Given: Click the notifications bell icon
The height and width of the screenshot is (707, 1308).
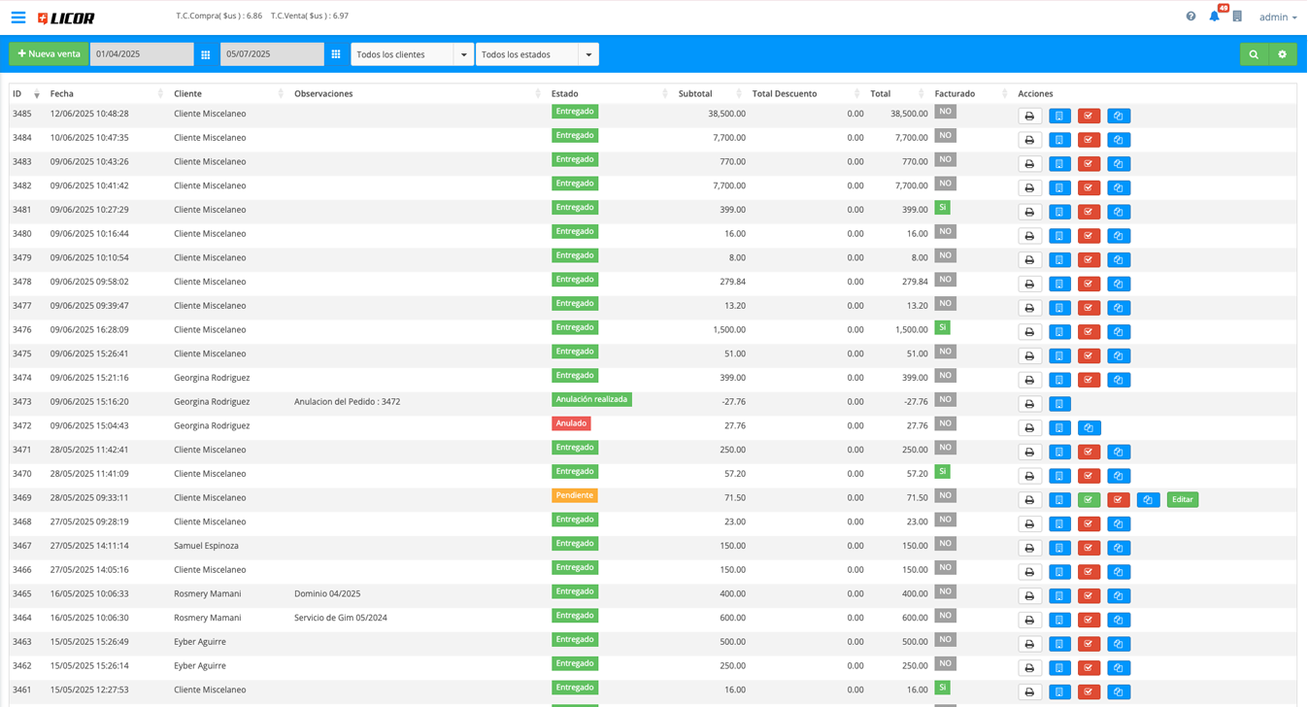Looking at the screenshot, I should pyautogui.click(x=1214, y=17).
